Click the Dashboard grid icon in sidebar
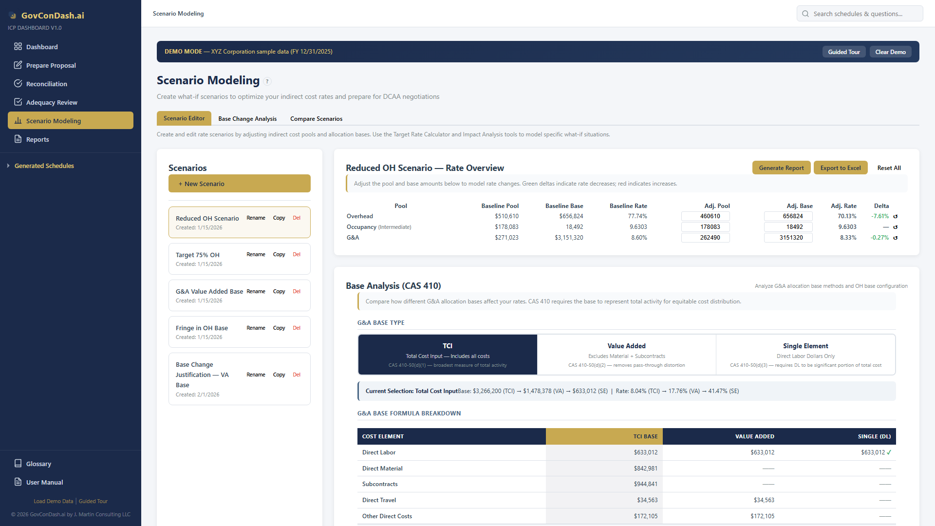 pos(18,47)
